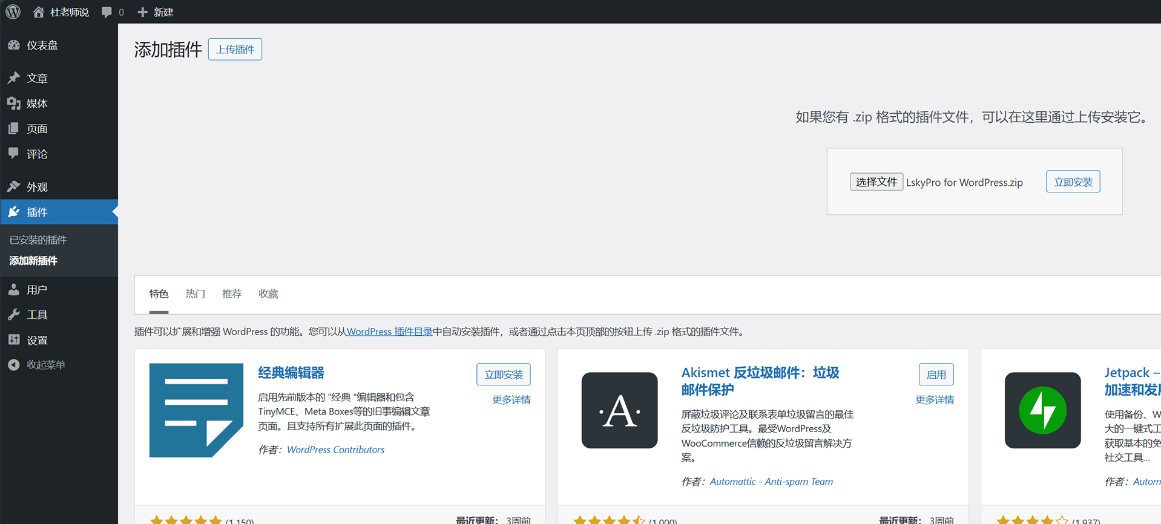
Task: Click Akismet plugin icon
Action: click(619, 410)
